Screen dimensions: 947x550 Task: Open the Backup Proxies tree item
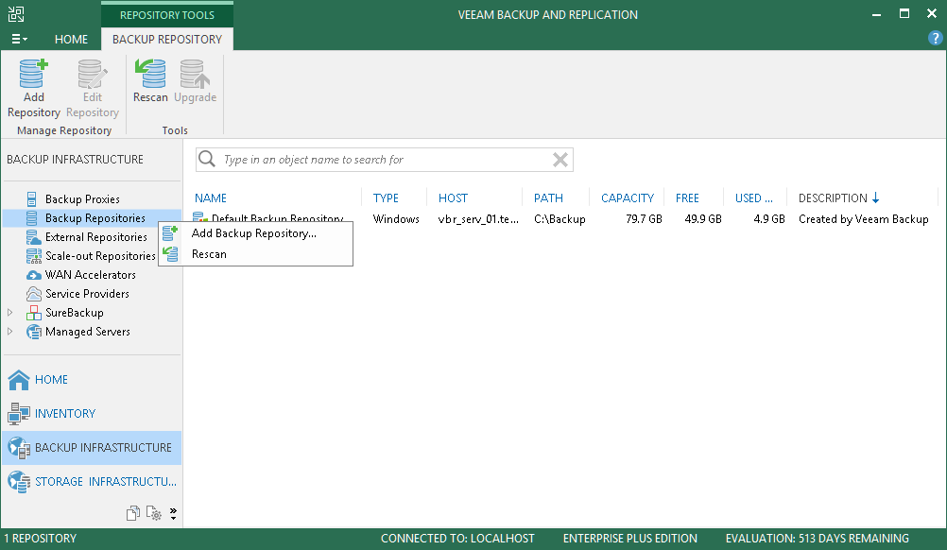click(82, 199)
